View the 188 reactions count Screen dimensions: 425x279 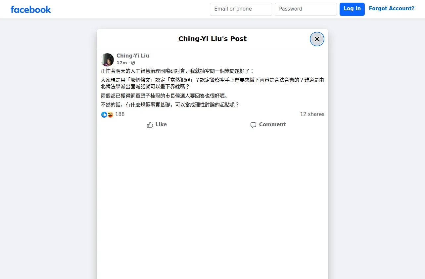pos(120,114)
